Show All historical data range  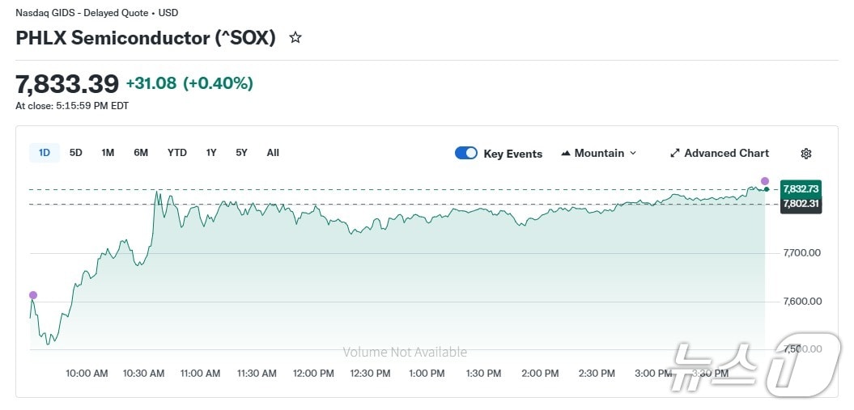click(x=273, y=153)
